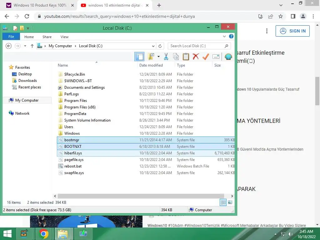320x240 pixels.
Task: Cut selected files with scissors icon
Action: click(x=166, y=57)
